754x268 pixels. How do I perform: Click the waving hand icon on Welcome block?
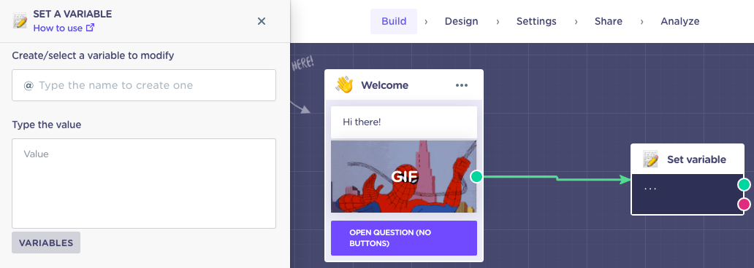(x=344, y=85)
